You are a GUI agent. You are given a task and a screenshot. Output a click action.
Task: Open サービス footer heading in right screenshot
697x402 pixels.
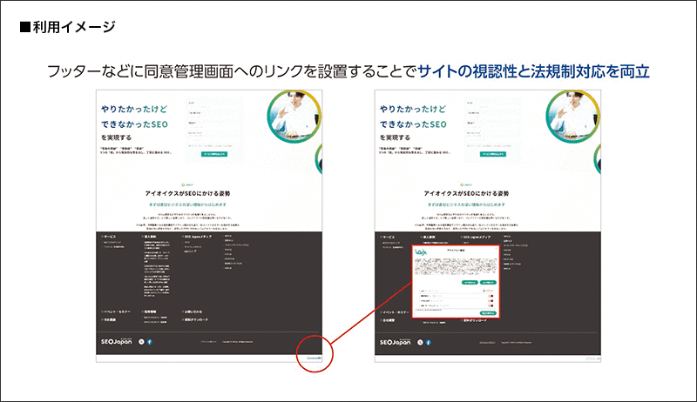click(x=388, y=238)
